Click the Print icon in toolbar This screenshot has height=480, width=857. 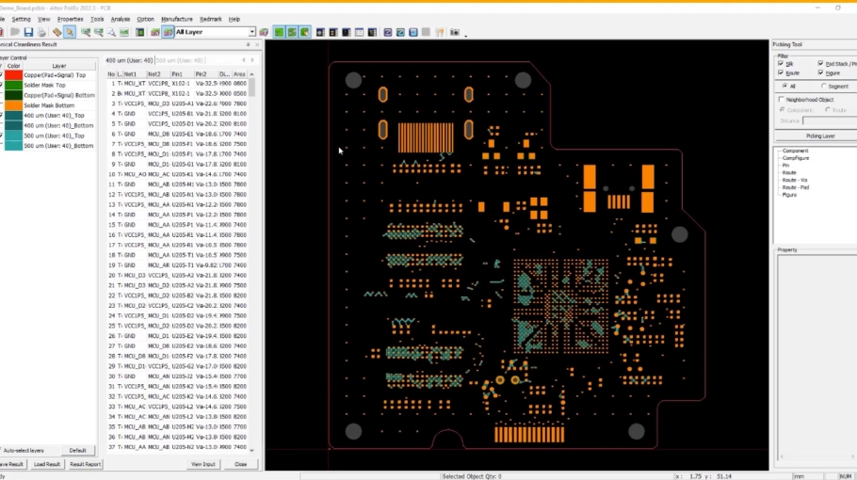tap(41, 32)
